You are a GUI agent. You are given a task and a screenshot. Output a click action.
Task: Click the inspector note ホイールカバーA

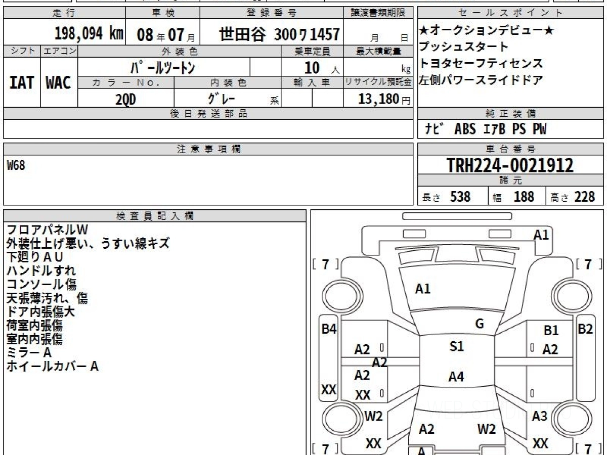point(52,366)
